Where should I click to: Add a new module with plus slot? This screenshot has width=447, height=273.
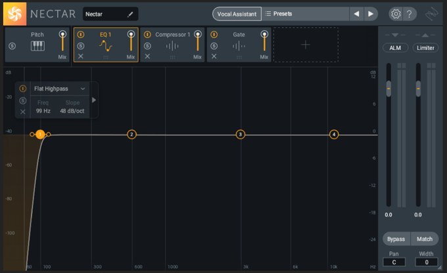click(x=306, y=45)
